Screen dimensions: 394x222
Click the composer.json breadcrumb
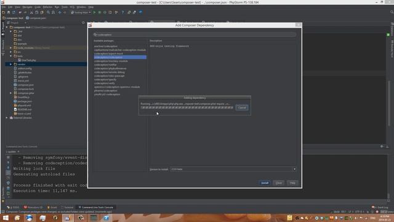click(x=36, y=18)
